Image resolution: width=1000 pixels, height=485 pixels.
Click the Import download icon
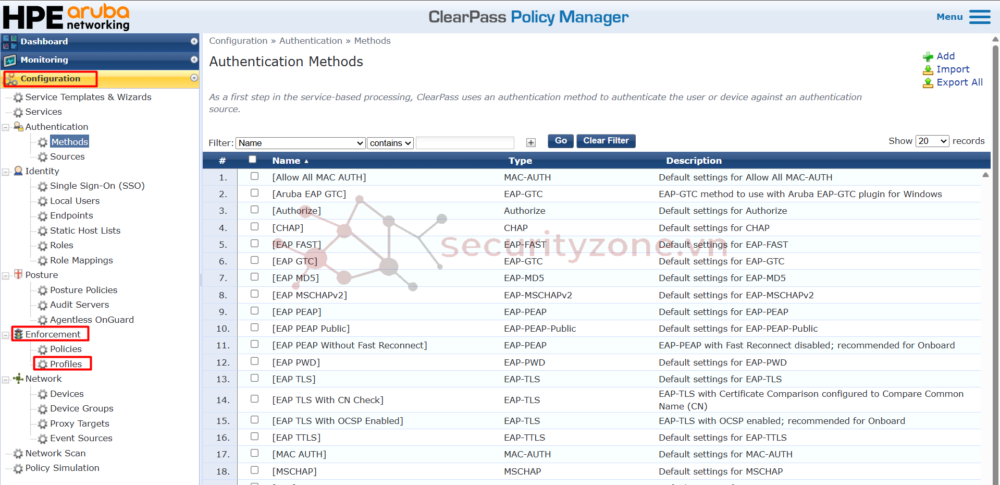pos(928,69)
